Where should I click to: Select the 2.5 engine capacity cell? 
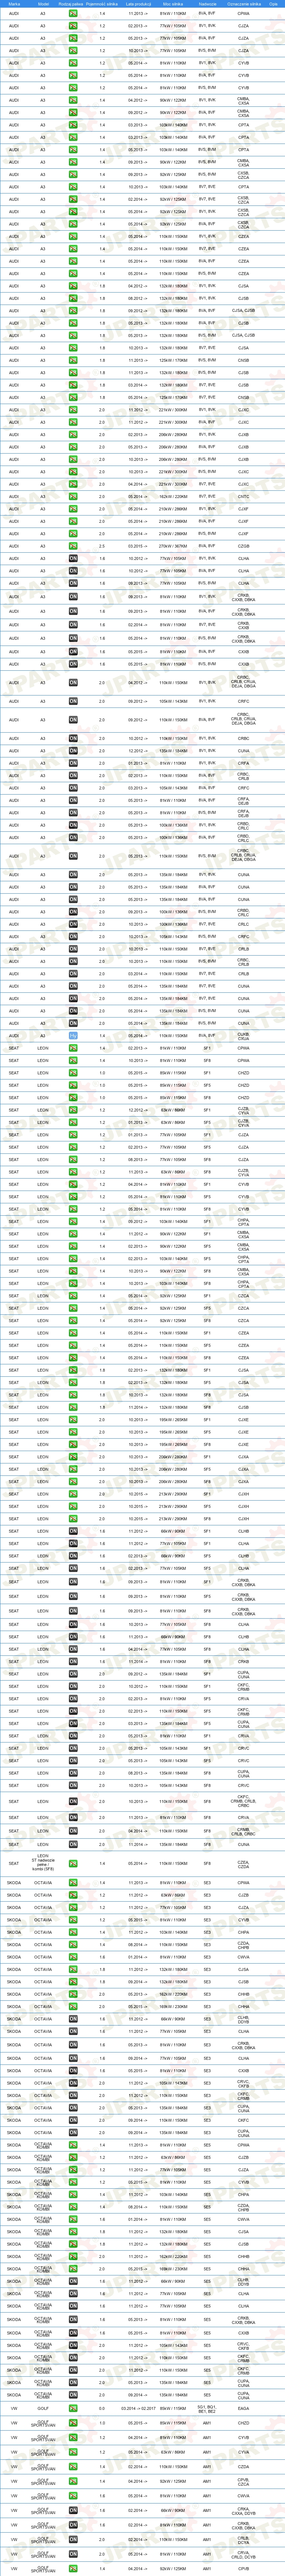(102, 546)
